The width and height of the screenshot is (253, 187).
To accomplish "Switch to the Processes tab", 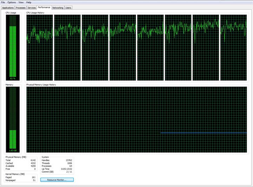I will 21,8.
